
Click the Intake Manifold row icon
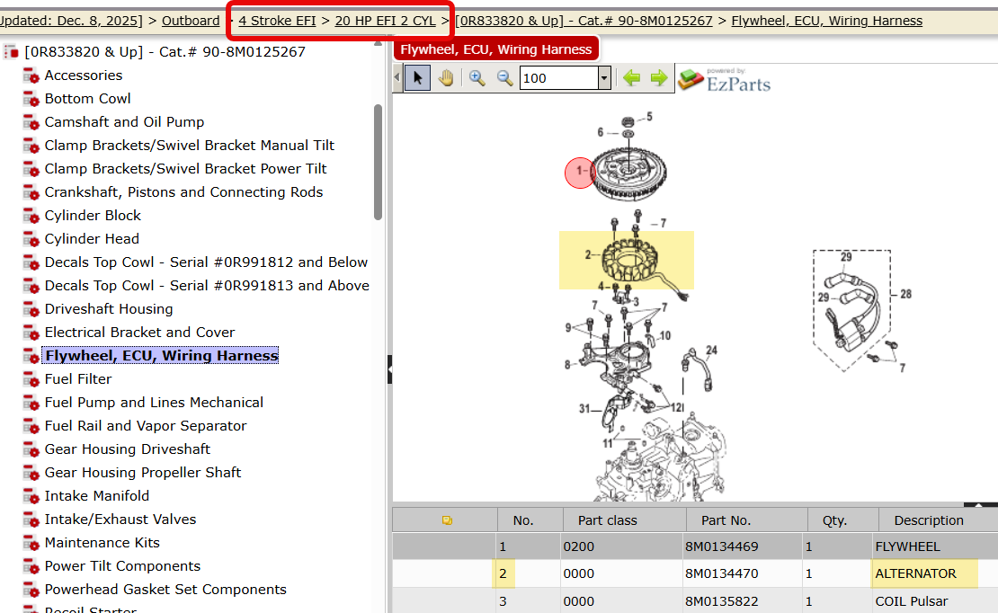(x=31, y=496)
